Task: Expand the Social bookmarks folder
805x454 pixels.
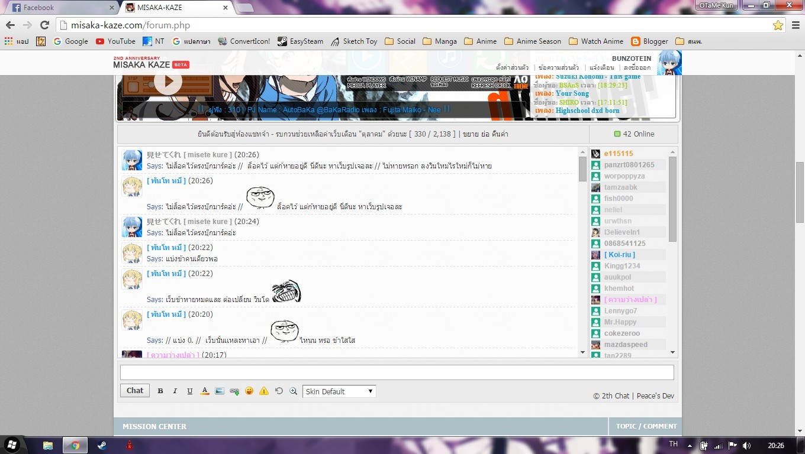Action: (400, 41)
